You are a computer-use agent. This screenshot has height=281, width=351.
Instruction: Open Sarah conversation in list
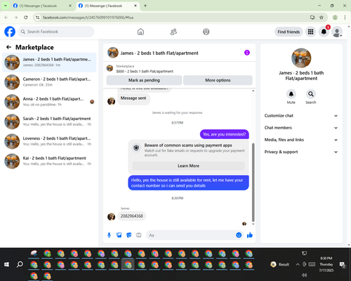[49, 122]
